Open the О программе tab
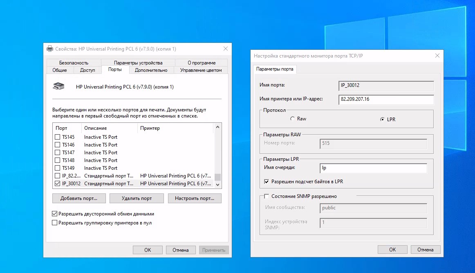The image size is (475, 273). point(202,62)
